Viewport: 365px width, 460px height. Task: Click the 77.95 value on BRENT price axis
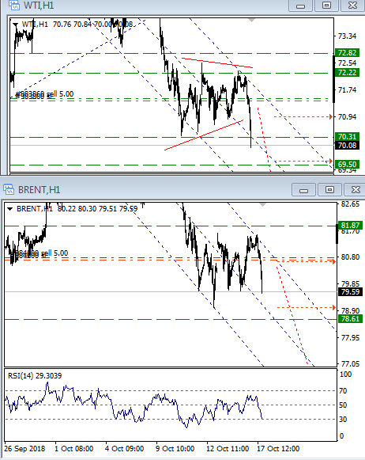350,338
